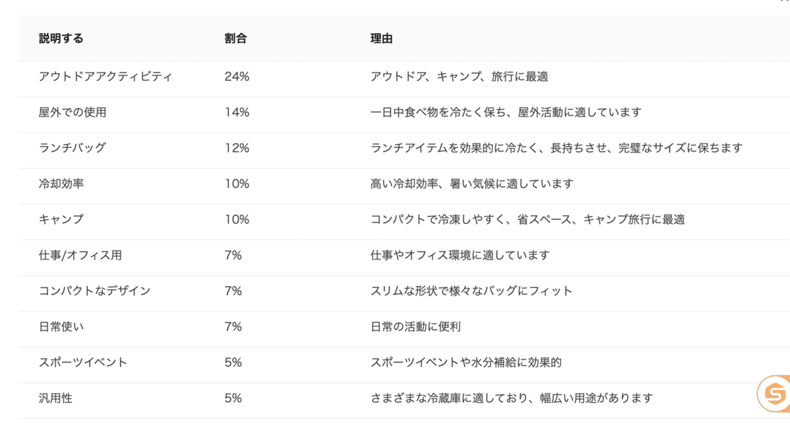This screenshot has height=423, width=790.
Task: Click the reason text アウトドア、キャンプ、旅行に最適
Action: (459, 76)
